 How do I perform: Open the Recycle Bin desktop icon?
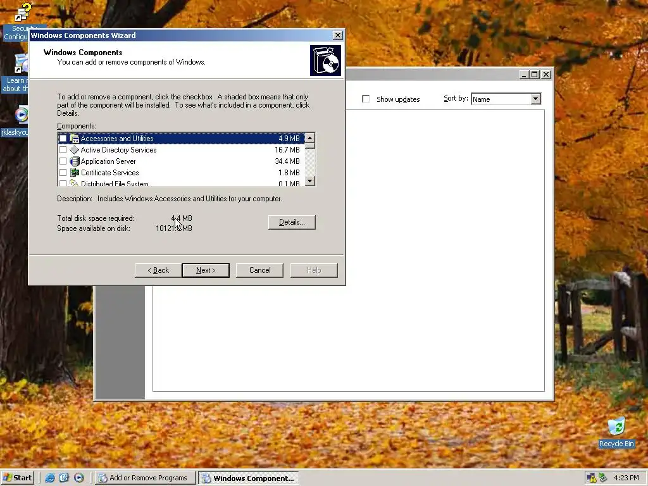(x=616, y=427)
